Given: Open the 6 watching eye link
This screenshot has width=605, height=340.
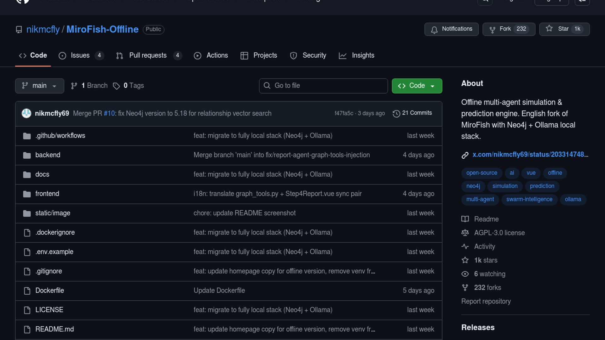Looking at the screenshot, I should (489, 274).
